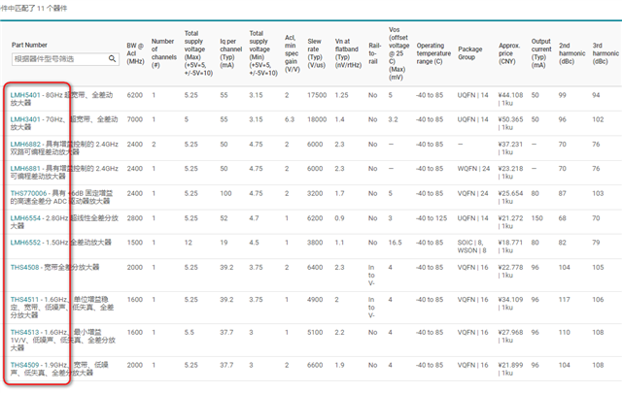Click the 18000 slew rate value

(317, 119)
